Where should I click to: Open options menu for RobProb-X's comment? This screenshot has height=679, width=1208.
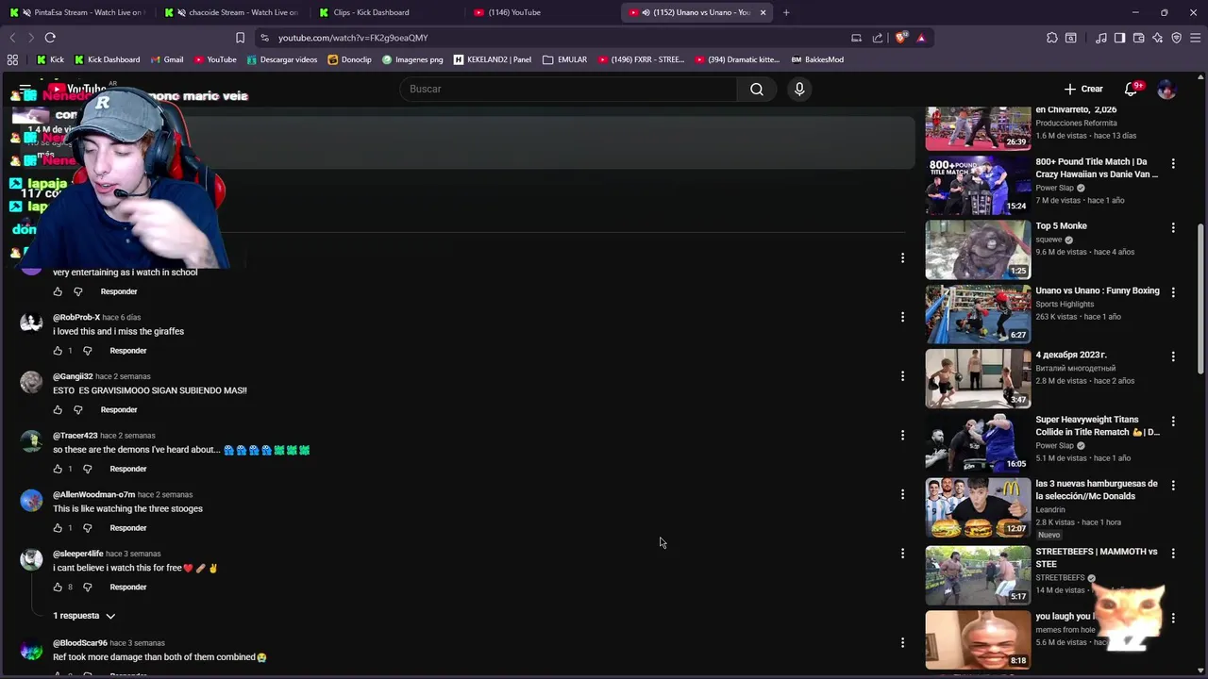click(x=902, y=317)
